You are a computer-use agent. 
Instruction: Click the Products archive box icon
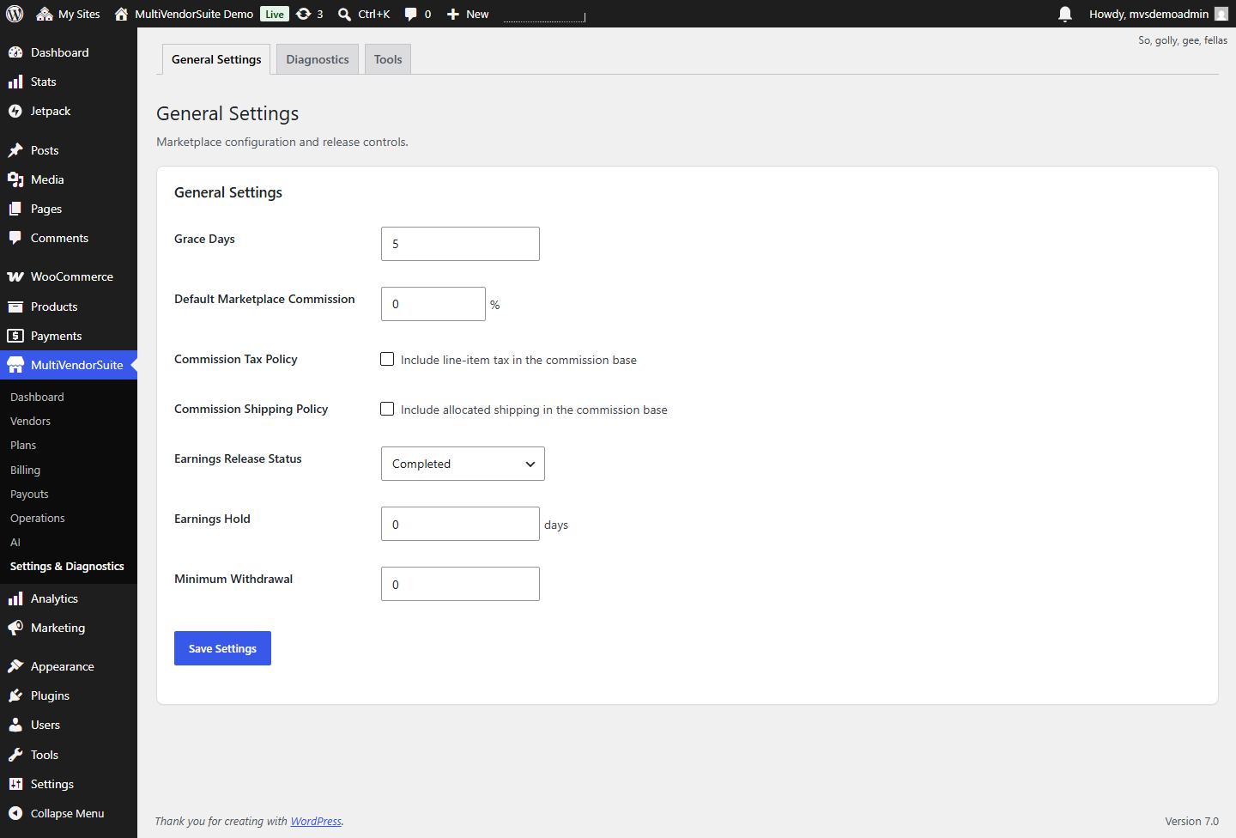[x=15, y=307]
